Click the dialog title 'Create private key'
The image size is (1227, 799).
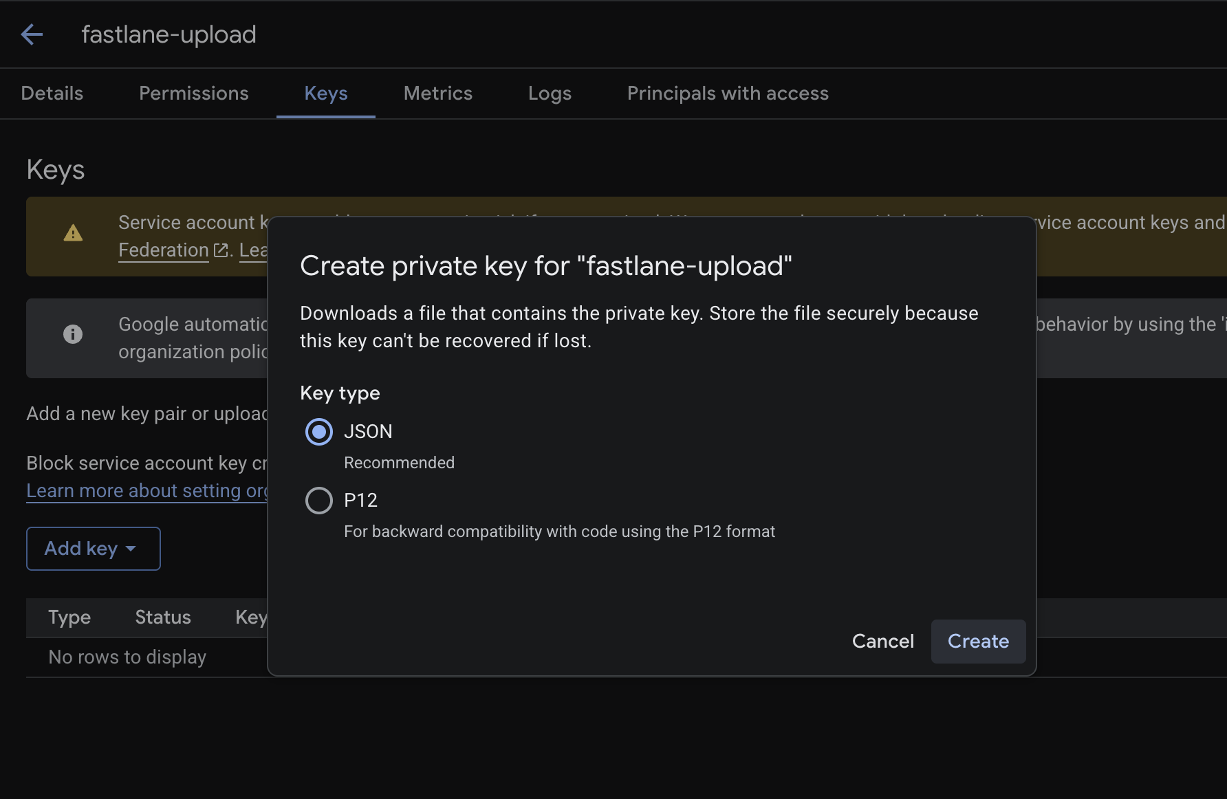(x=546, y=266)
